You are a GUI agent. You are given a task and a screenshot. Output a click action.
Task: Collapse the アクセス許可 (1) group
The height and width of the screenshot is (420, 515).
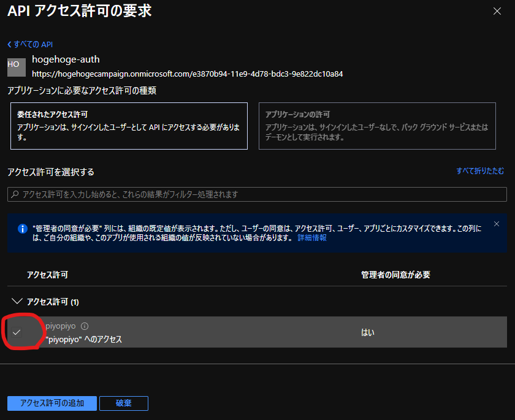(17, 302)
